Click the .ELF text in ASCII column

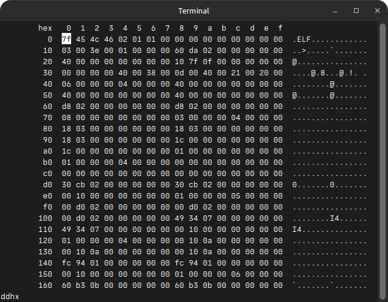302,39
